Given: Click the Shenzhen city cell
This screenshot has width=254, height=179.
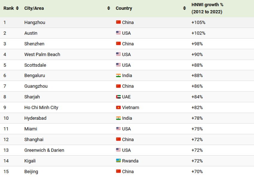Looking at the screenshot, I should pyautogui.click(x=34, y=44).
